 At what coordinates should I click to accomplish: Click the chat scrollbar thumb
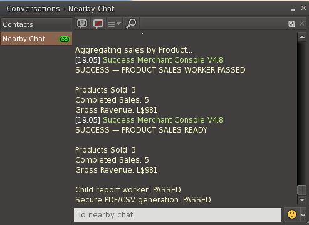point(302,190)
